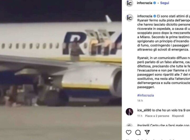Share the post via paper plane icon
The width and height of the screenshot is (190, 140).
click(147, 132)
